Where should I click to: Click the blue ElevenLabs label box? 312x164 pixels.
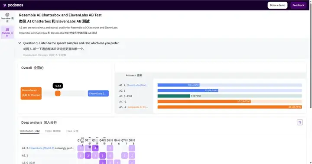coord(98,93)
